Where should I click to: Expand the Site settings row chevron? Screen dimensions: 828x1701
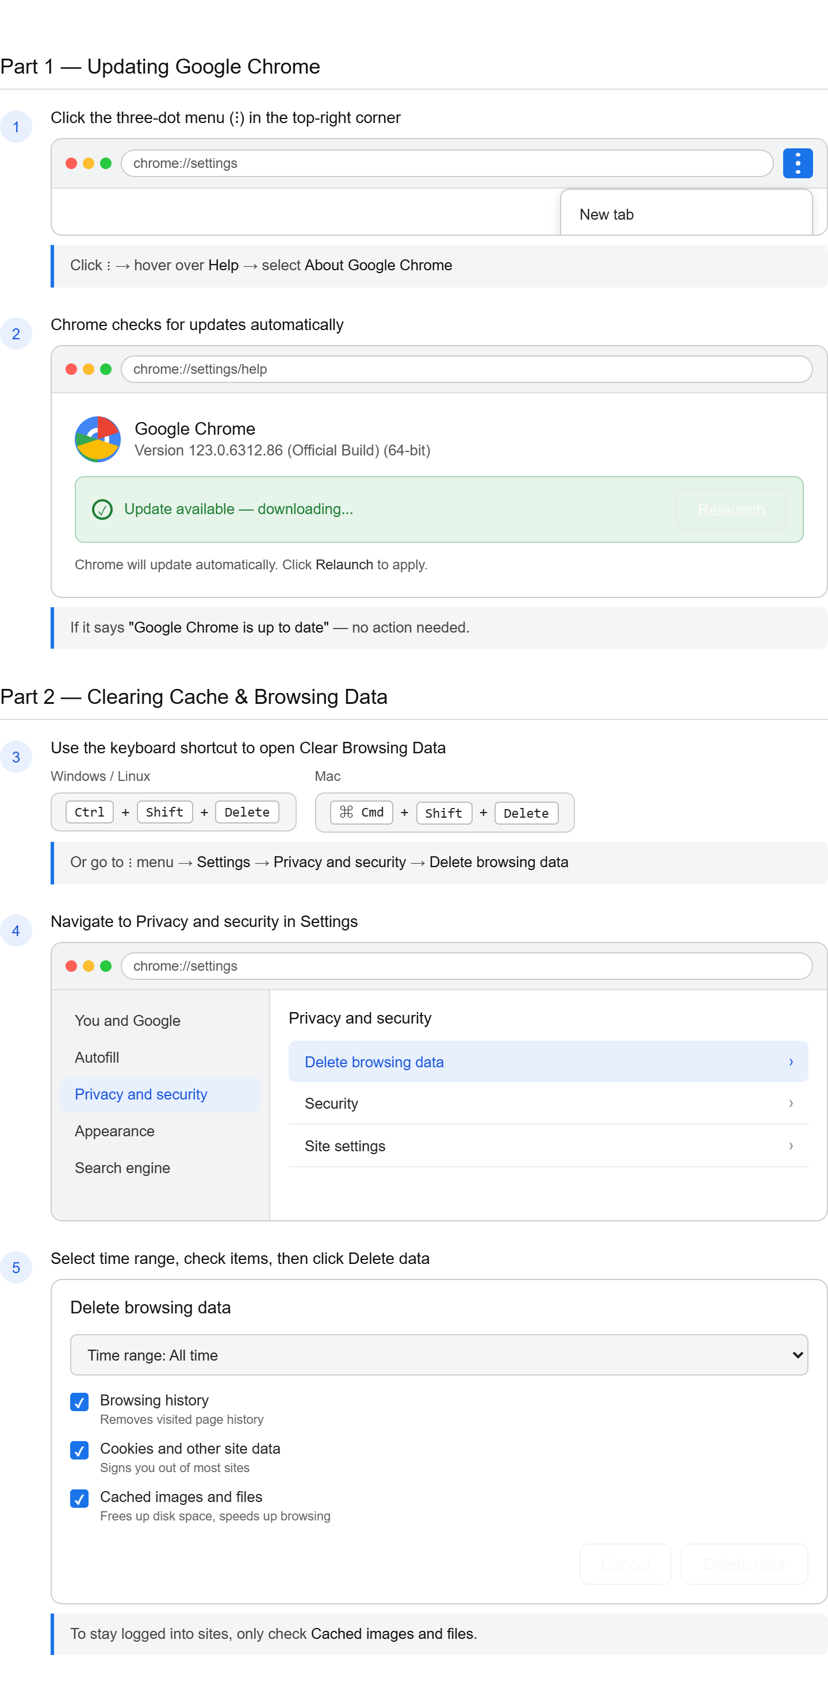pos(791,1146)
